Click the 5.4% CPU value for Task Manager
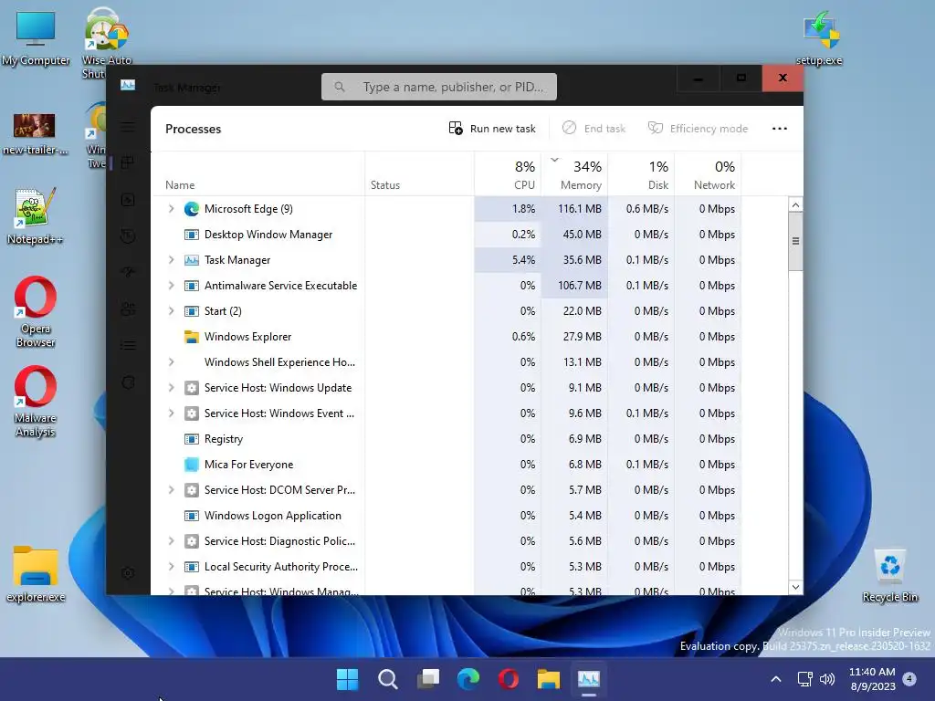The width and height of the screenshot is (935, 701). (x=523, y=260)
